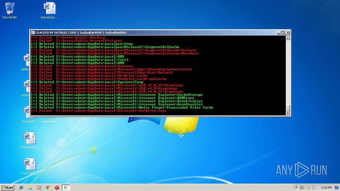Select the fiveinforma... Word document icon

tap(29, 167)
